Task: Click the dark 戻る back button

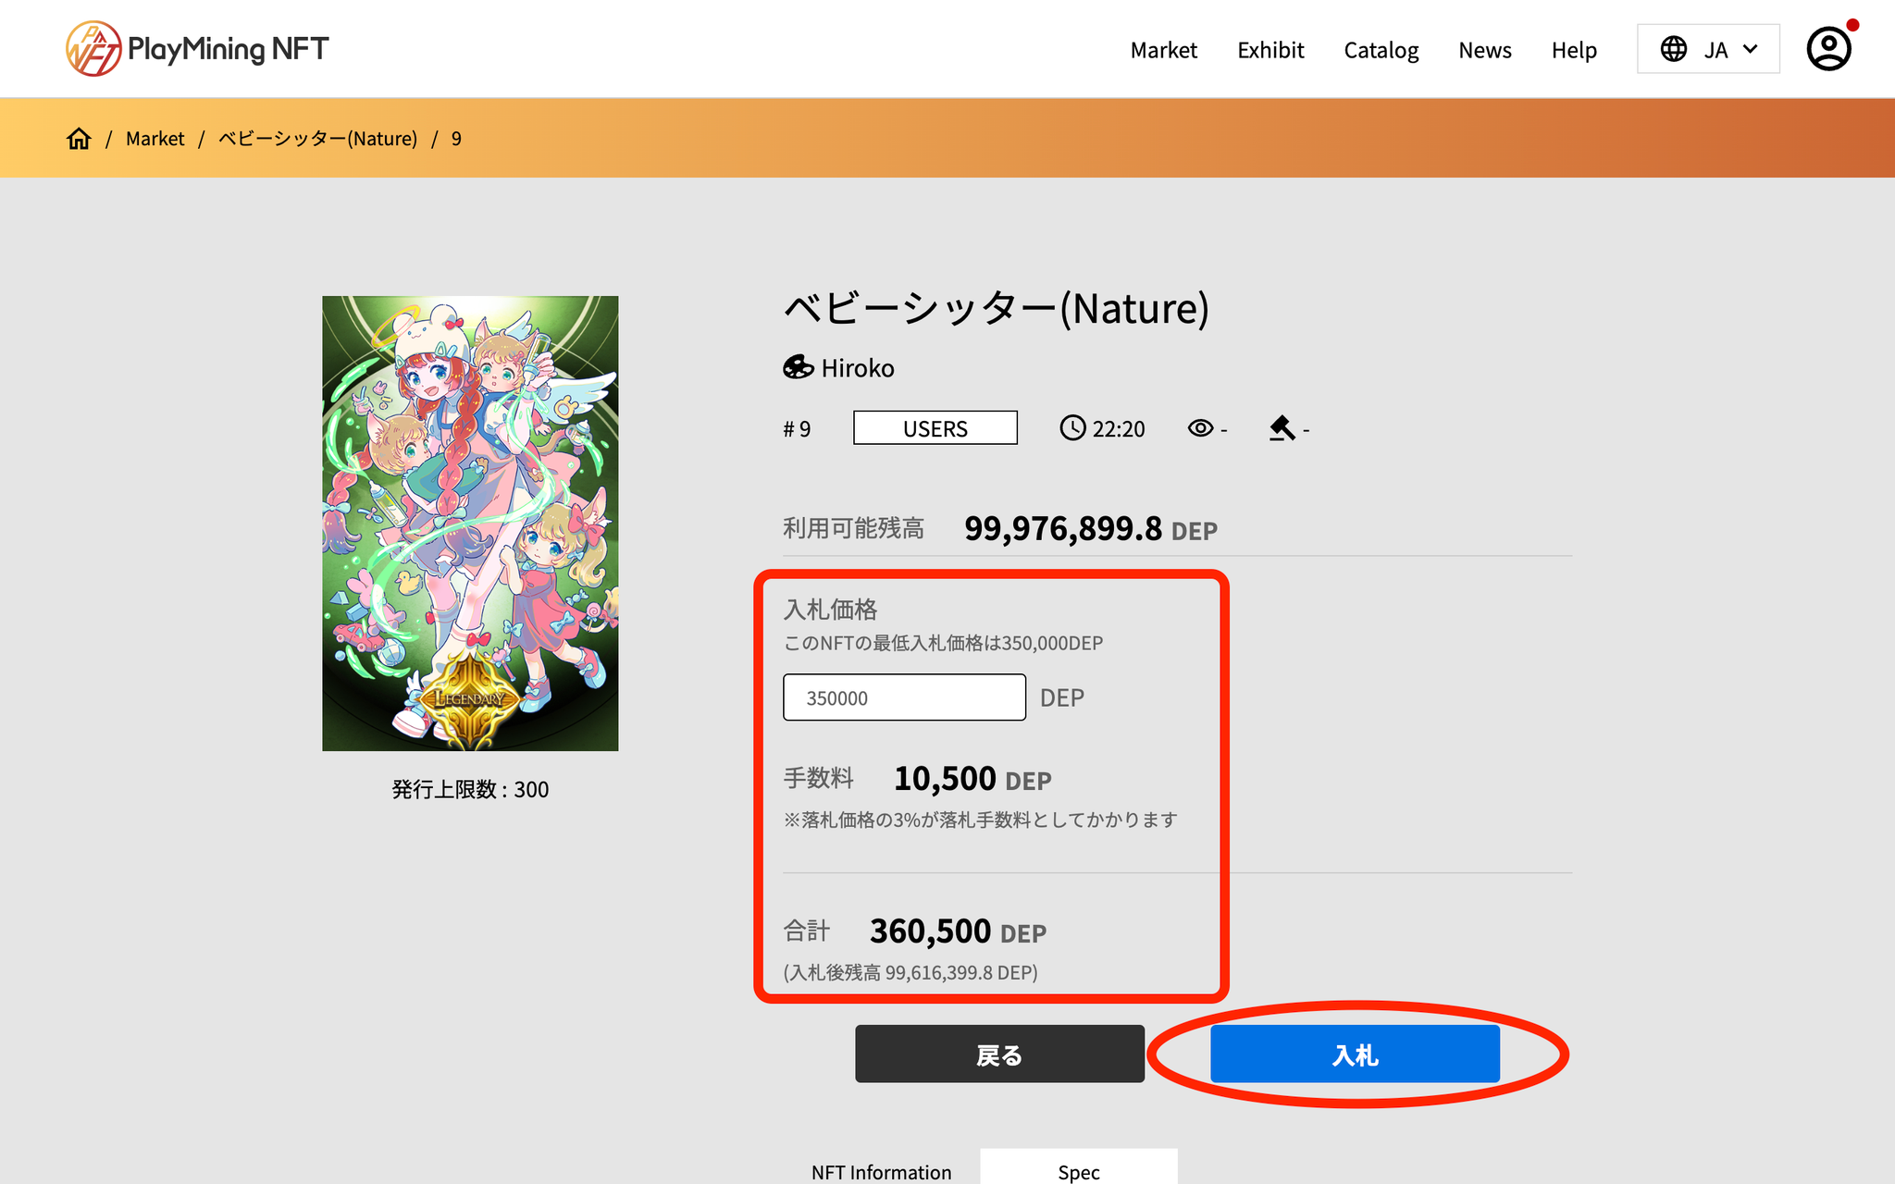Action: pos(999,1054)
